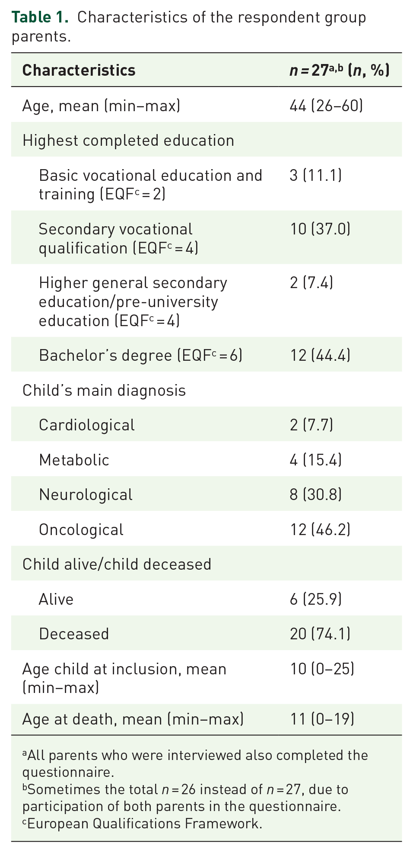Select the "Age at death, mean" row label
The height and width of the screenshot is (853, 413).
point(133,719)
